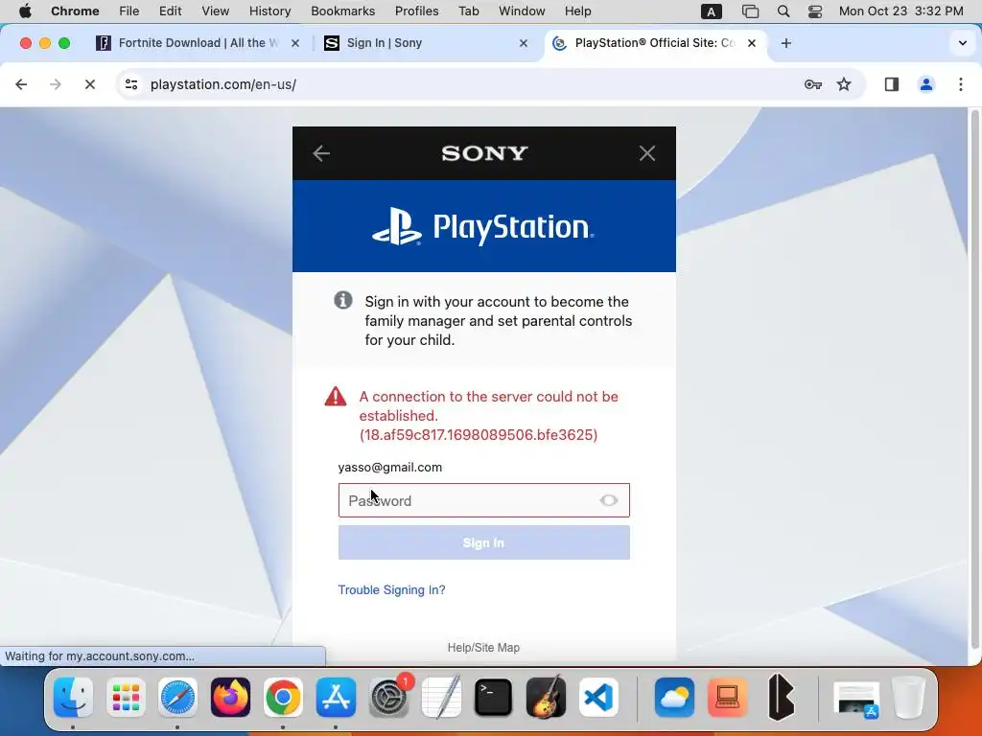Open the black B app in Dock
The image size is (982, 736).
click(781, 698)
